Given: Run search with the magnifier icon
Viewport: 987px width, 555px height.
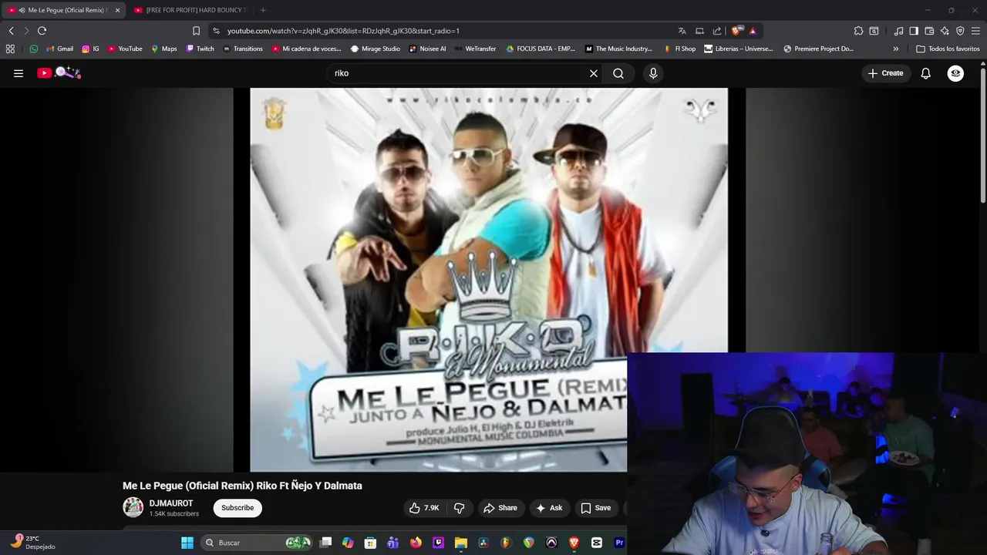Looking at the screenshot, I should coord(618,73).
